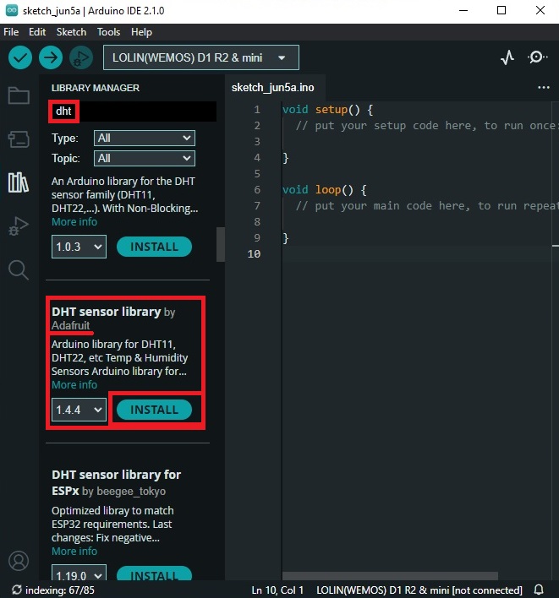This screenshot has width=559, height=598.
Task: Expand the board selector LOLIN(WEMOS) D1 dropdown
Action: [200, 57]
